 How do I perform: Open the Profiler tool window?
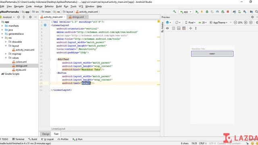point(63,139)
